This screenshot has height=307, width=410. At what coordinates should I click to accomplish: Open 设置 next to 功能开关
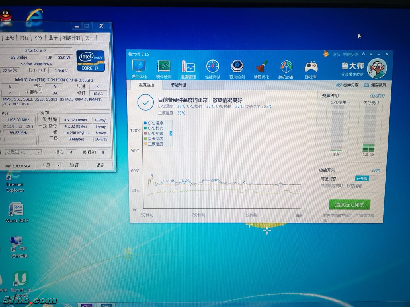click(376, 170)
